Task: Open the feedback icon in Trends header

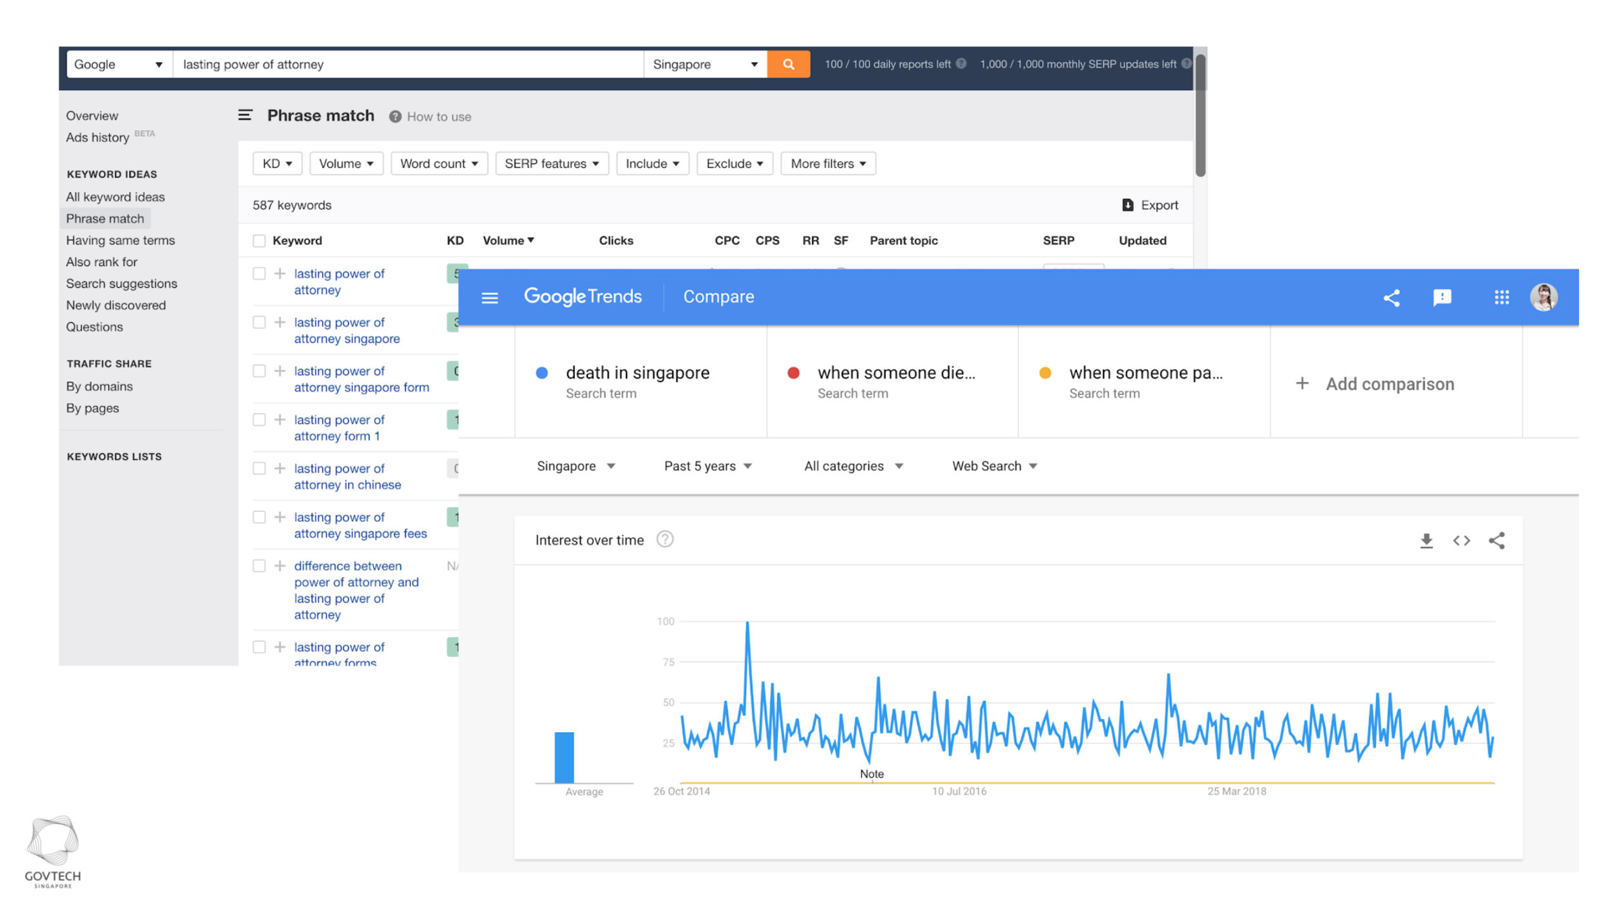Action: pos(1442,297)
